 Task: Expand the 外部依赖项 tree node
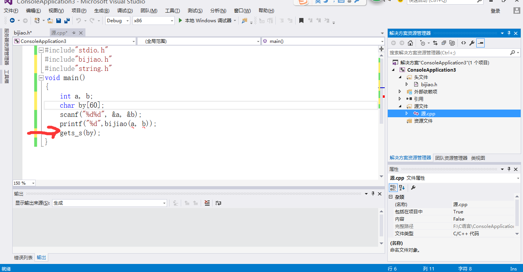tap(400, 92)
